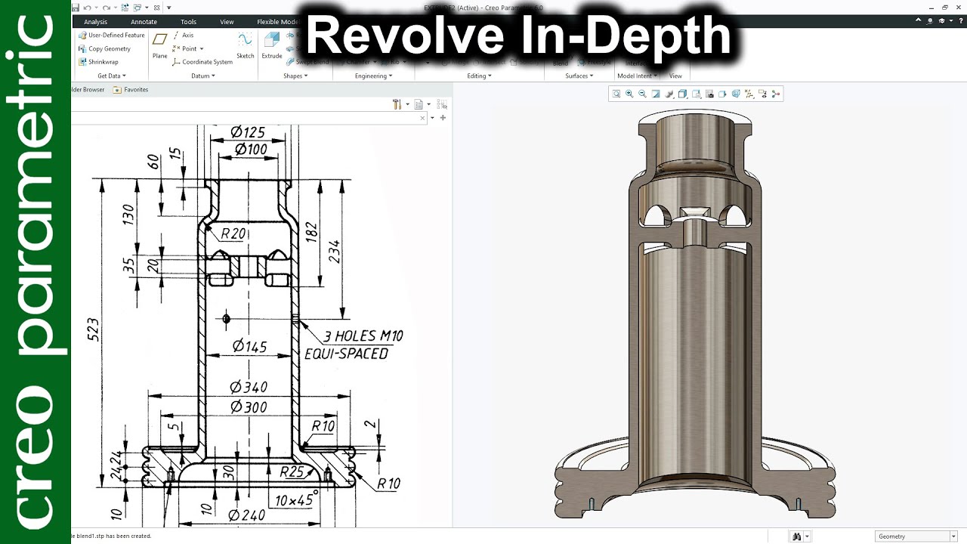Click the binoculars find icon in status bar
This screenshot has height=544, width=967.
click(796, 536)
